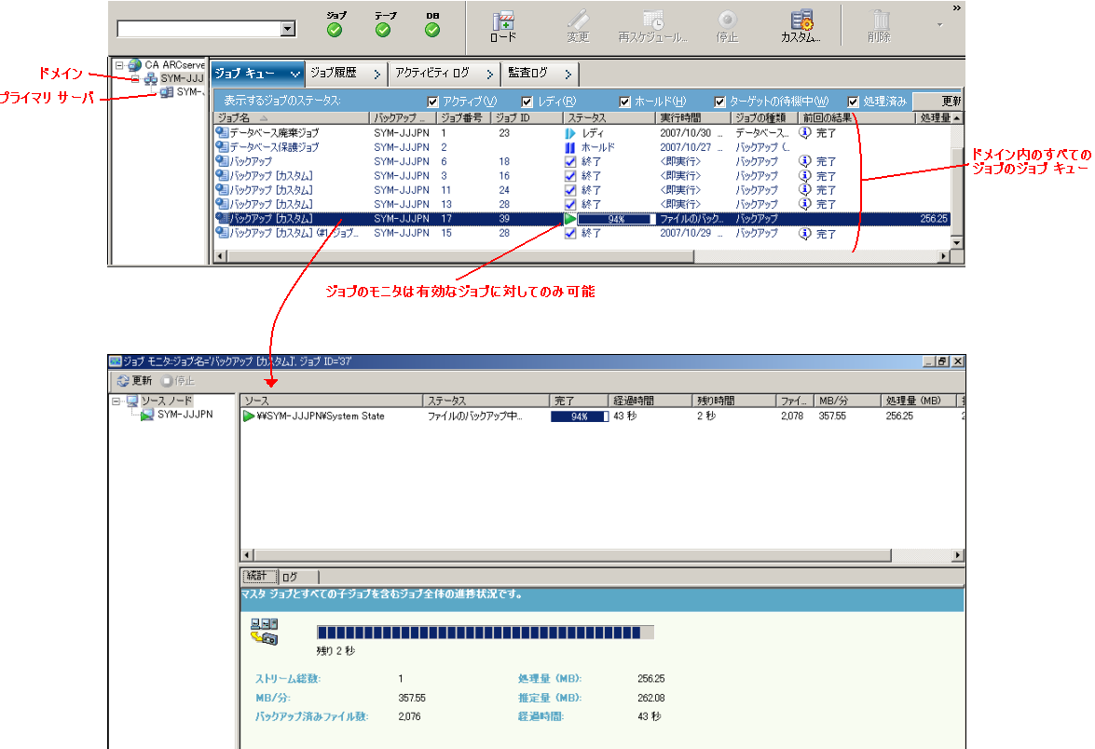The height and width of the screenshot is (749, 1095).
Task: Click the テープ status green check icon
Action: tap(383, 30)
